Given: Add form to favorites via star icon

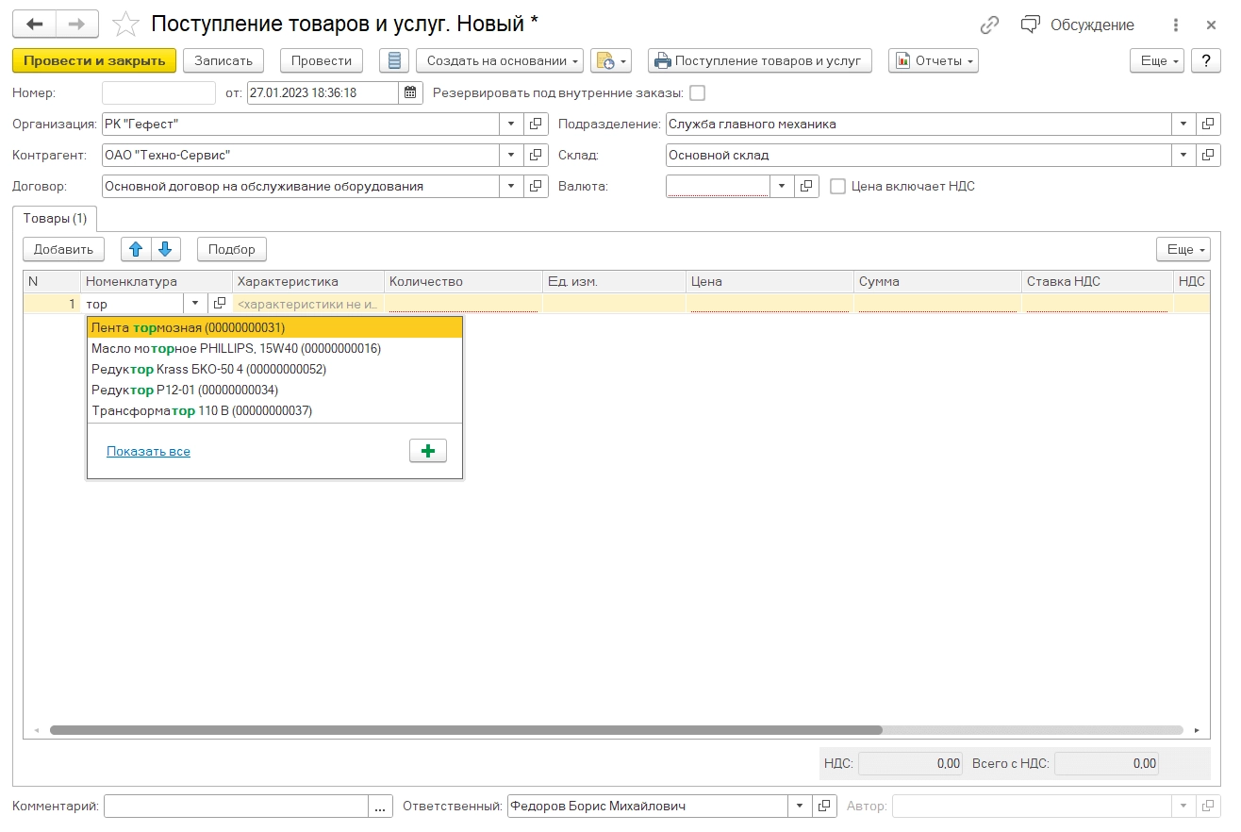Looking at the screenshot, I should (125, 25).
